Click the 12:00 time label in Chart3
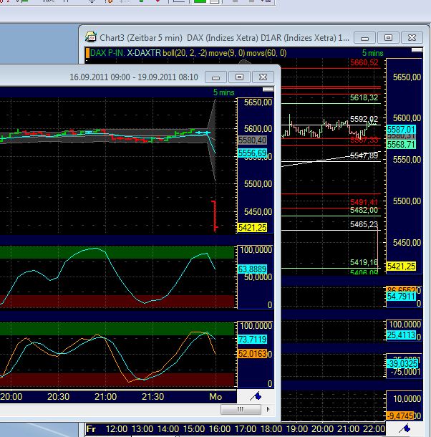 116,429
